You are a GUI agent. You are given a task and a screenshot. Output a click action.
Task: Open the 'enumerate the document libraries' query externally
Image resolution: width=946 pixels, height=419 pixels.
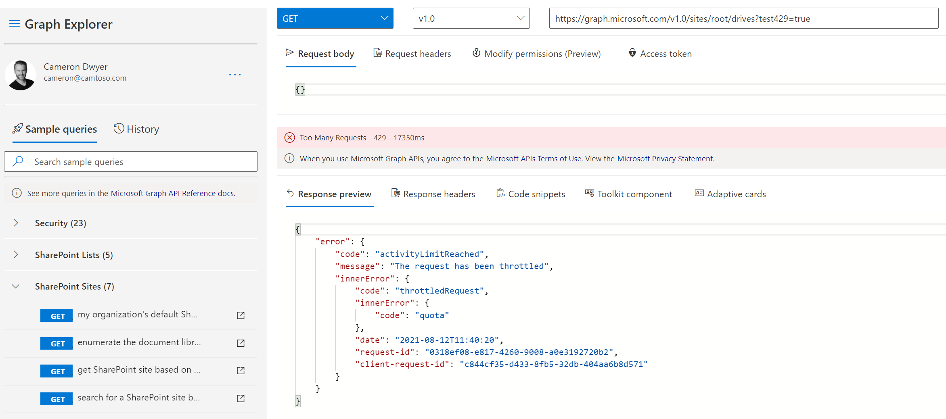(241, 343)
